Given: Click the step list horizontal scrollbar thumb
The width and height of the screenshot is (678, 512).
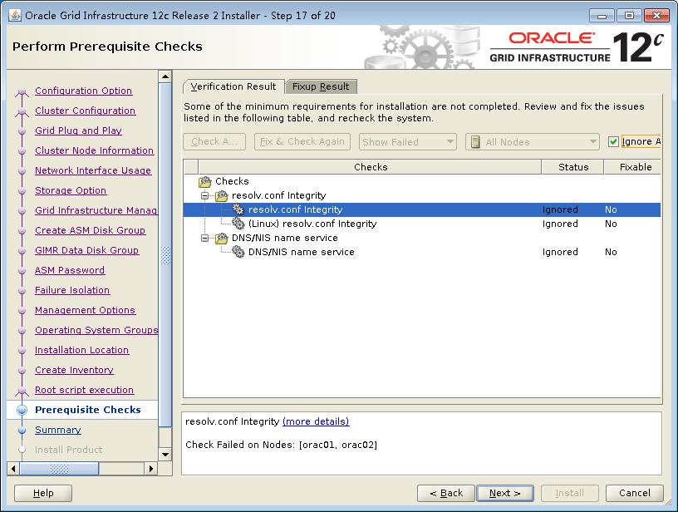Looking at the screenshot, I should click(x=59, y=468).
